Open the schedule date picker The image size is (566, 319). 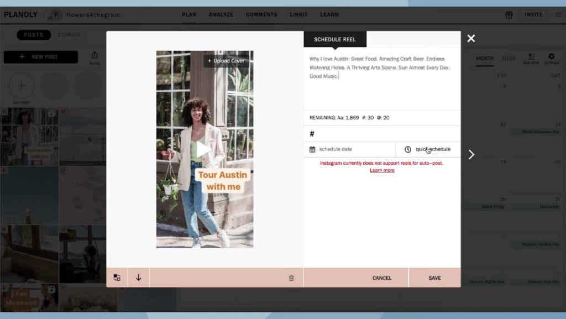click(x=349, y=149)
